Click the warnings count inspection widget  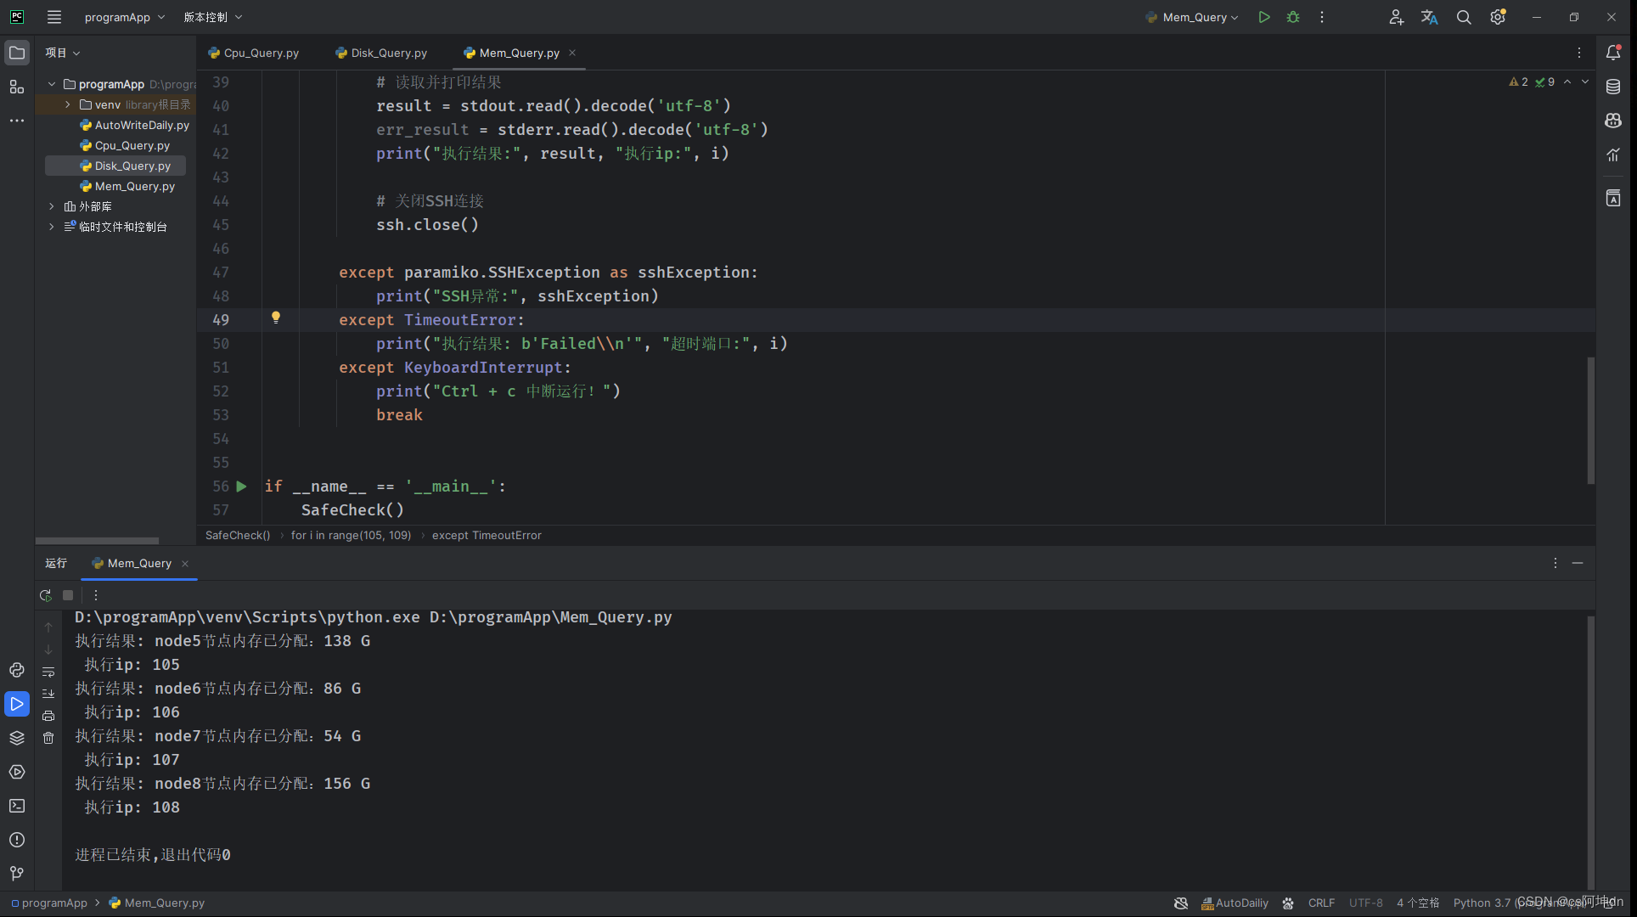(x=1519, y=82)
